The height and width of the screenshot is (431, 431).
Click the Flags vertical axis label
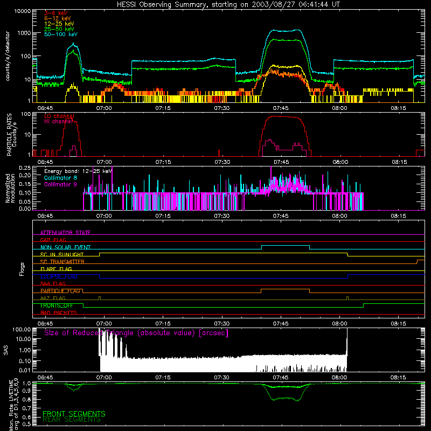coord(22,269)
